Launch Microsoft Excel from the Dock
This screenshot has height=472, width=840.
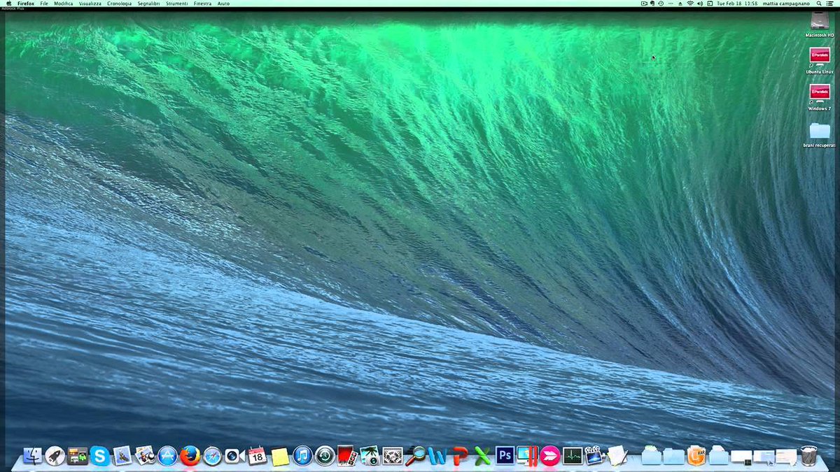[482, 457]
